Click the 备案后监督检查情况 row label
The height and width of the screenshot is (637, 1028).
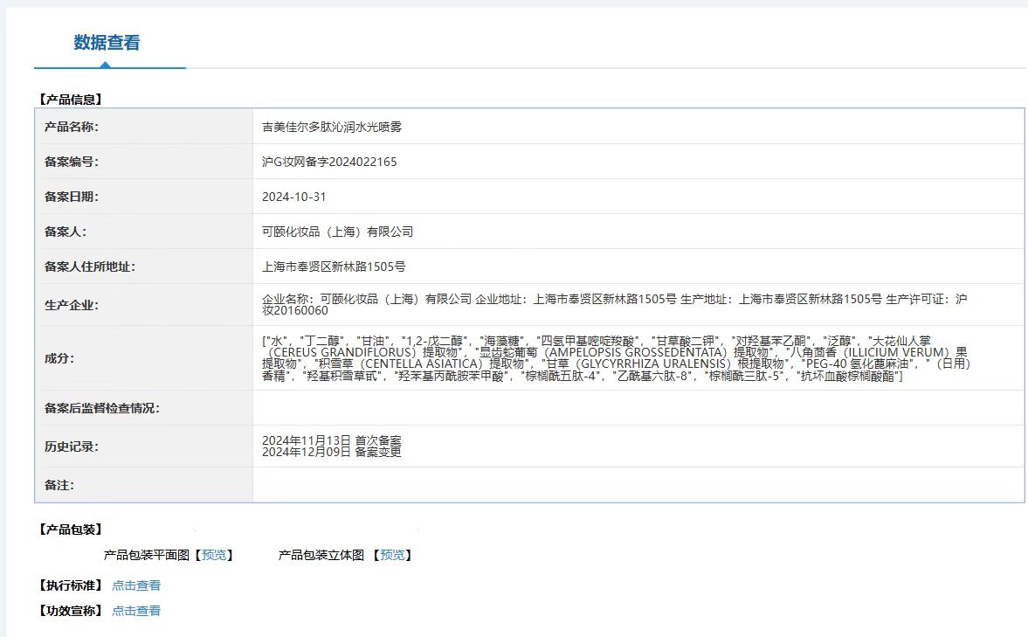102,408
